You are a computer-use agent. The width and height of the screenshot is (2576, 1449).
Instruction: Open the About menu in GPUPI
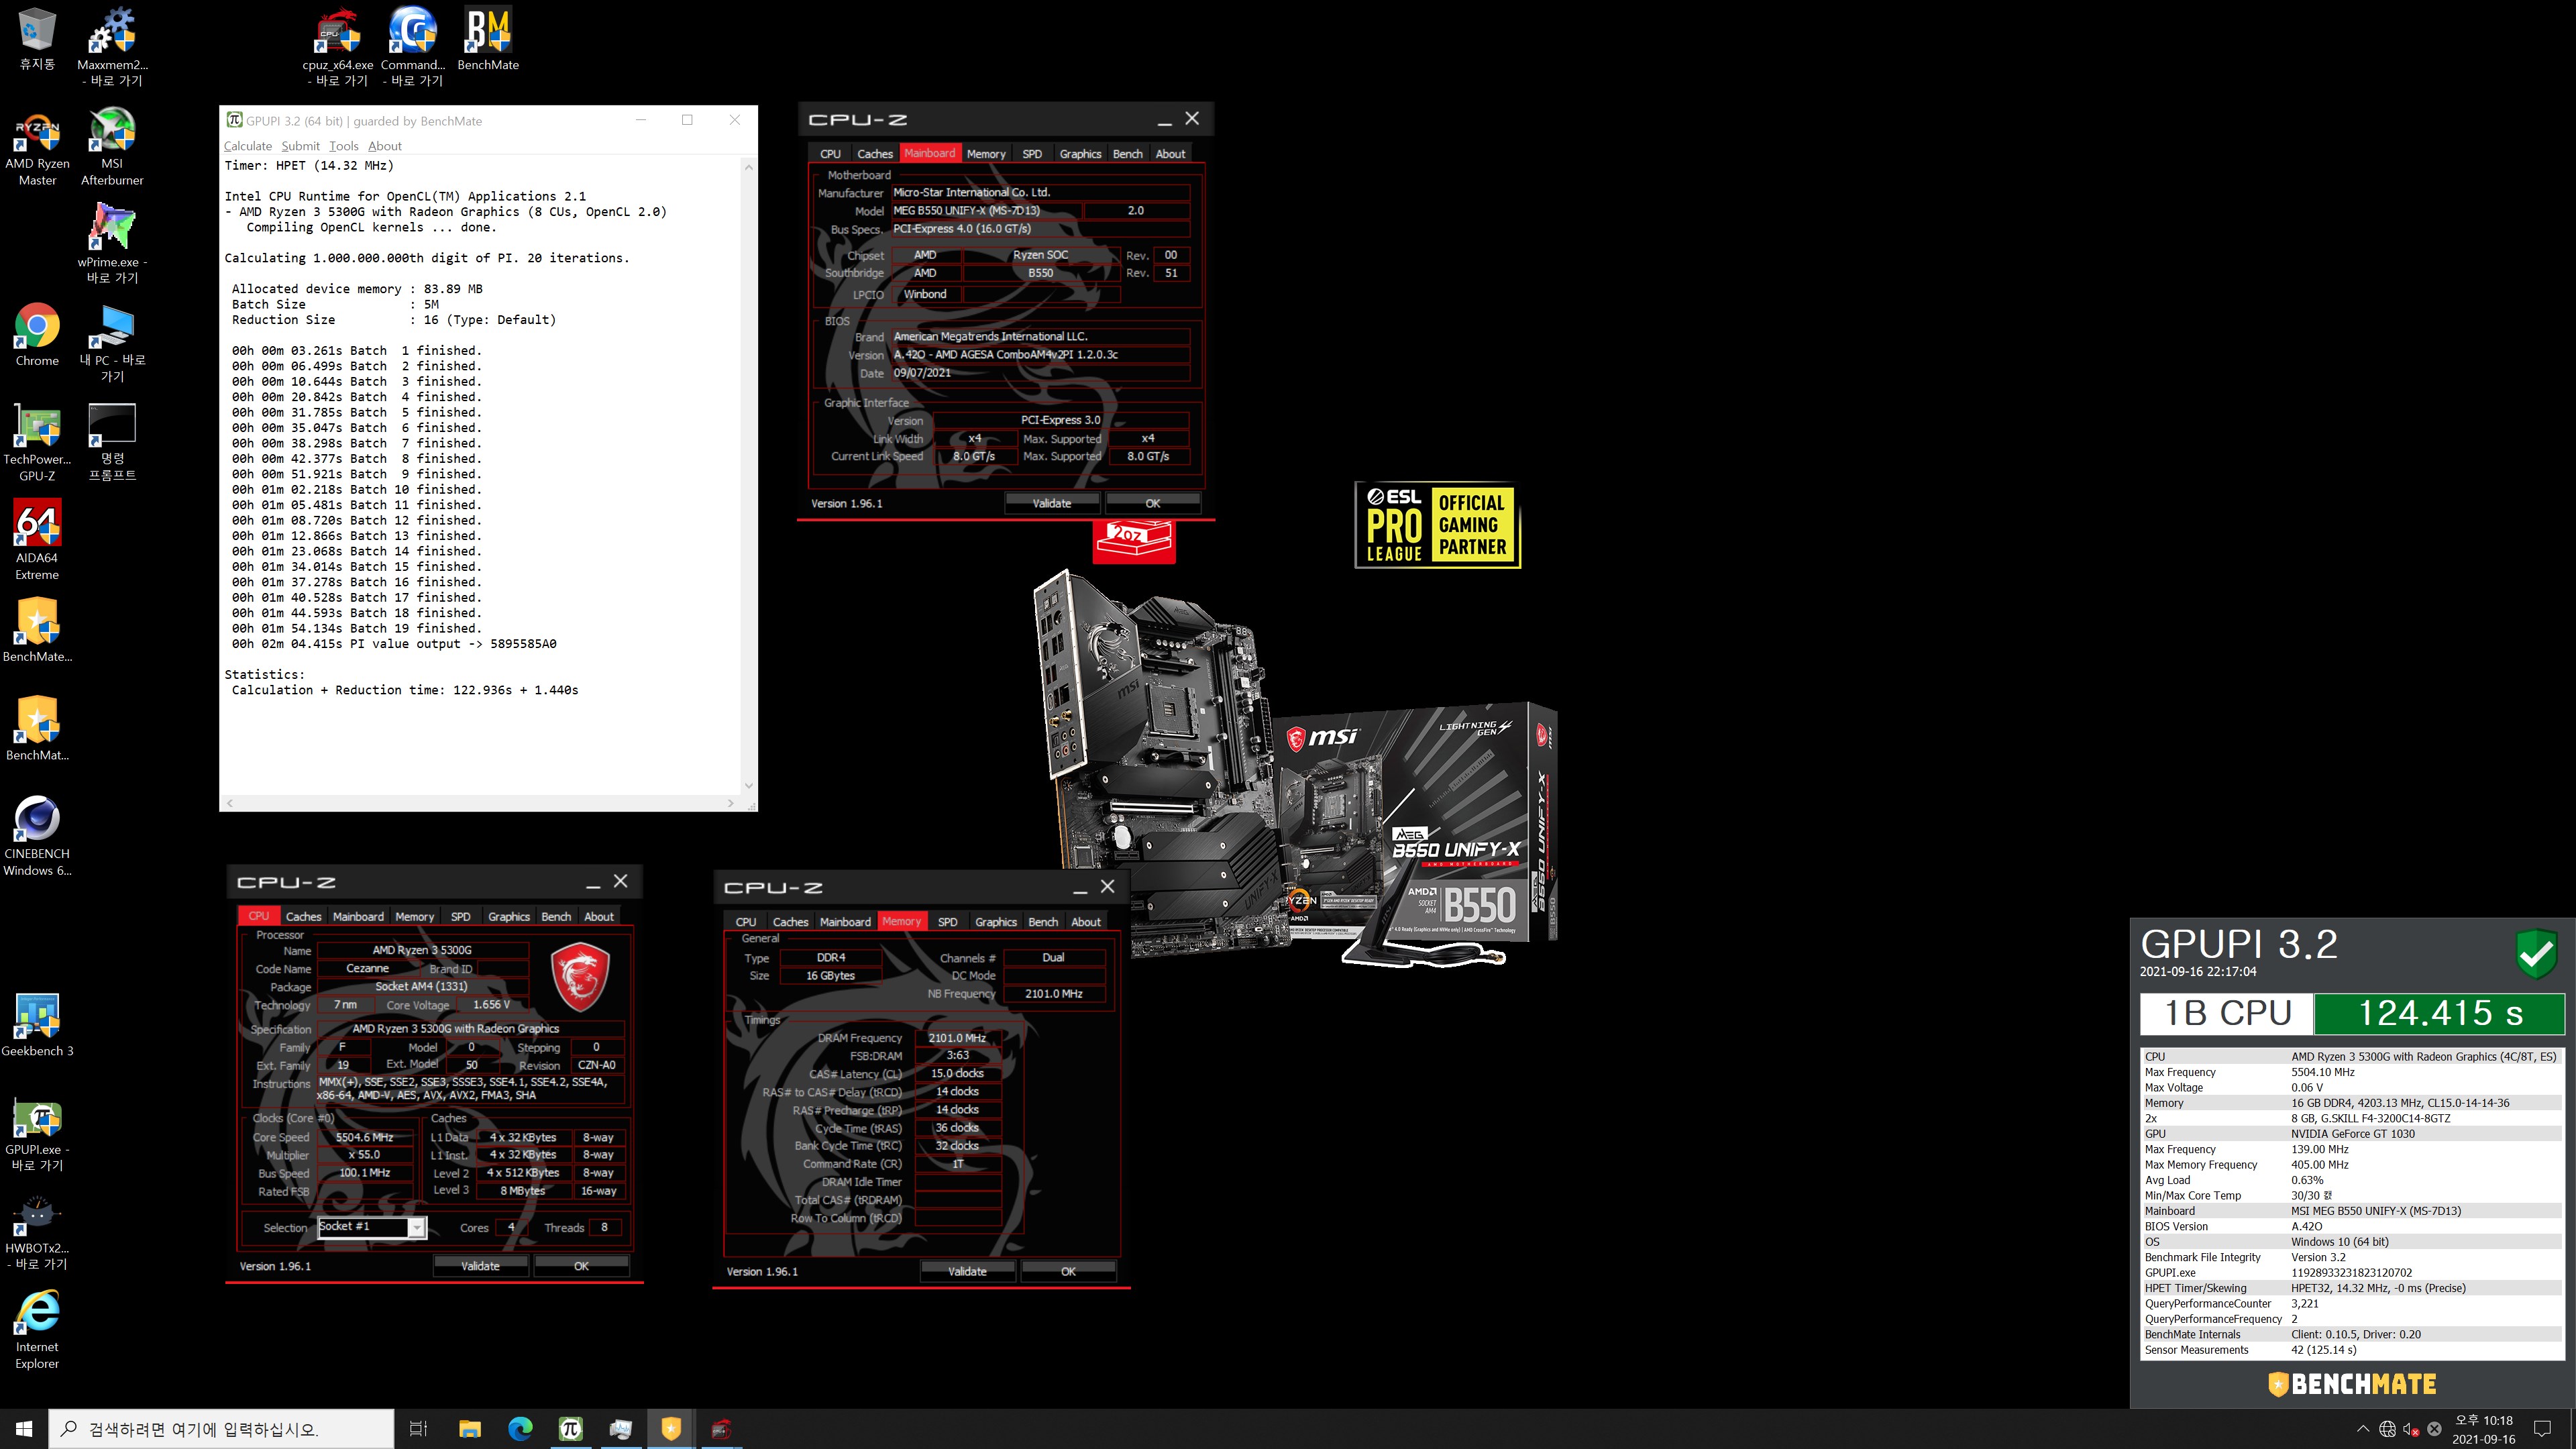coord(385,146)
